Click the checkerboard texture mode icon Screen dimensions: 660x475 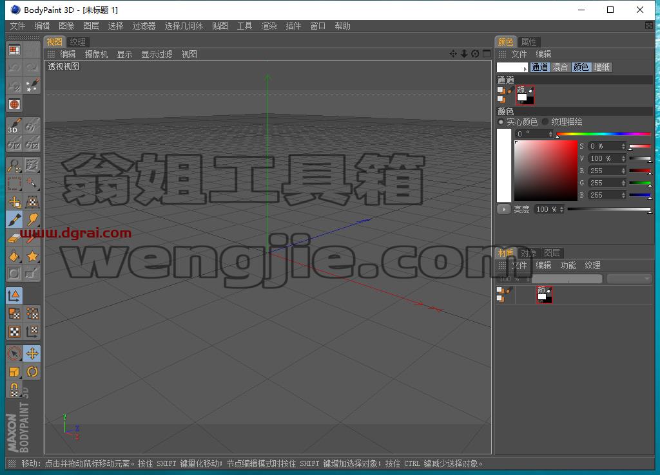pos(14,331)
